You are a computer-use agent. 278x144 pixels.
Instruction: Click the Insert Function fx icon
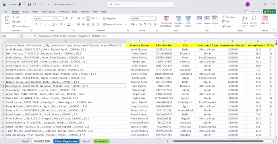point(35,36)
